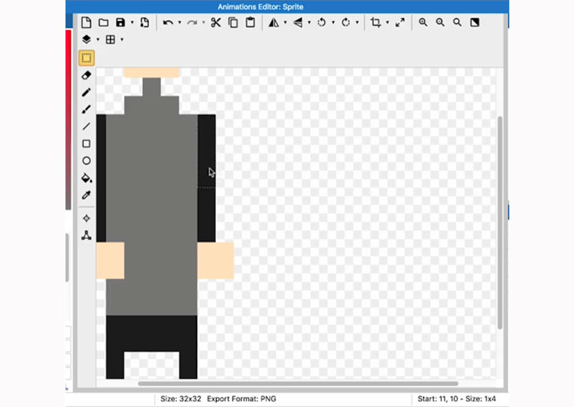Image resolution: width=574 pixels, height=407 pixels.
Task: Select the Eyedropper color picker tool
Action: [87, 195]
